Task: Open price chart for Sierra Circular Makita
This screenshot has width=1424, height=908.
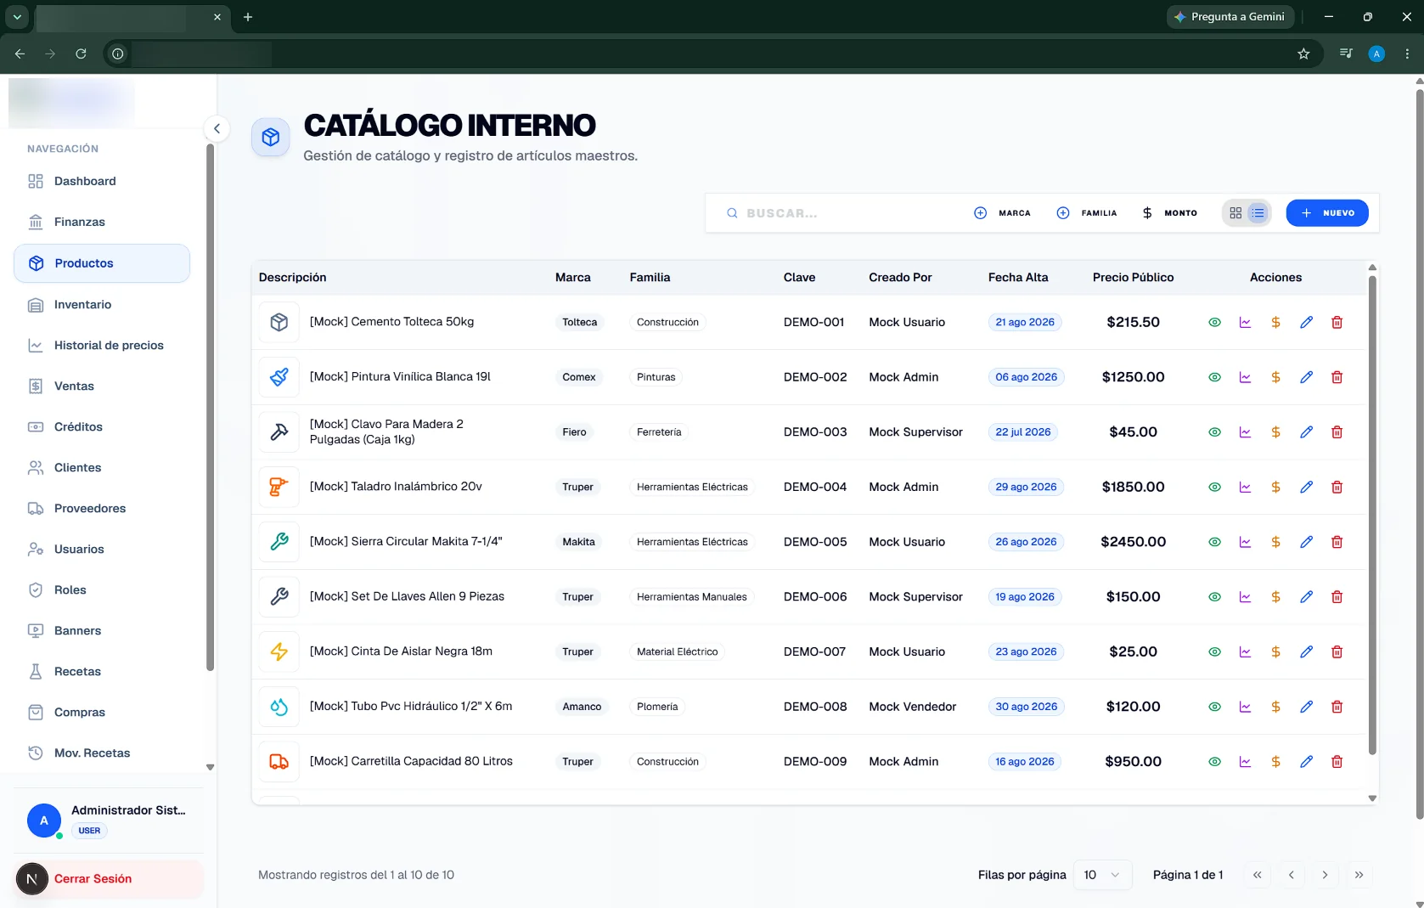Action: [x=1245, y=542]
